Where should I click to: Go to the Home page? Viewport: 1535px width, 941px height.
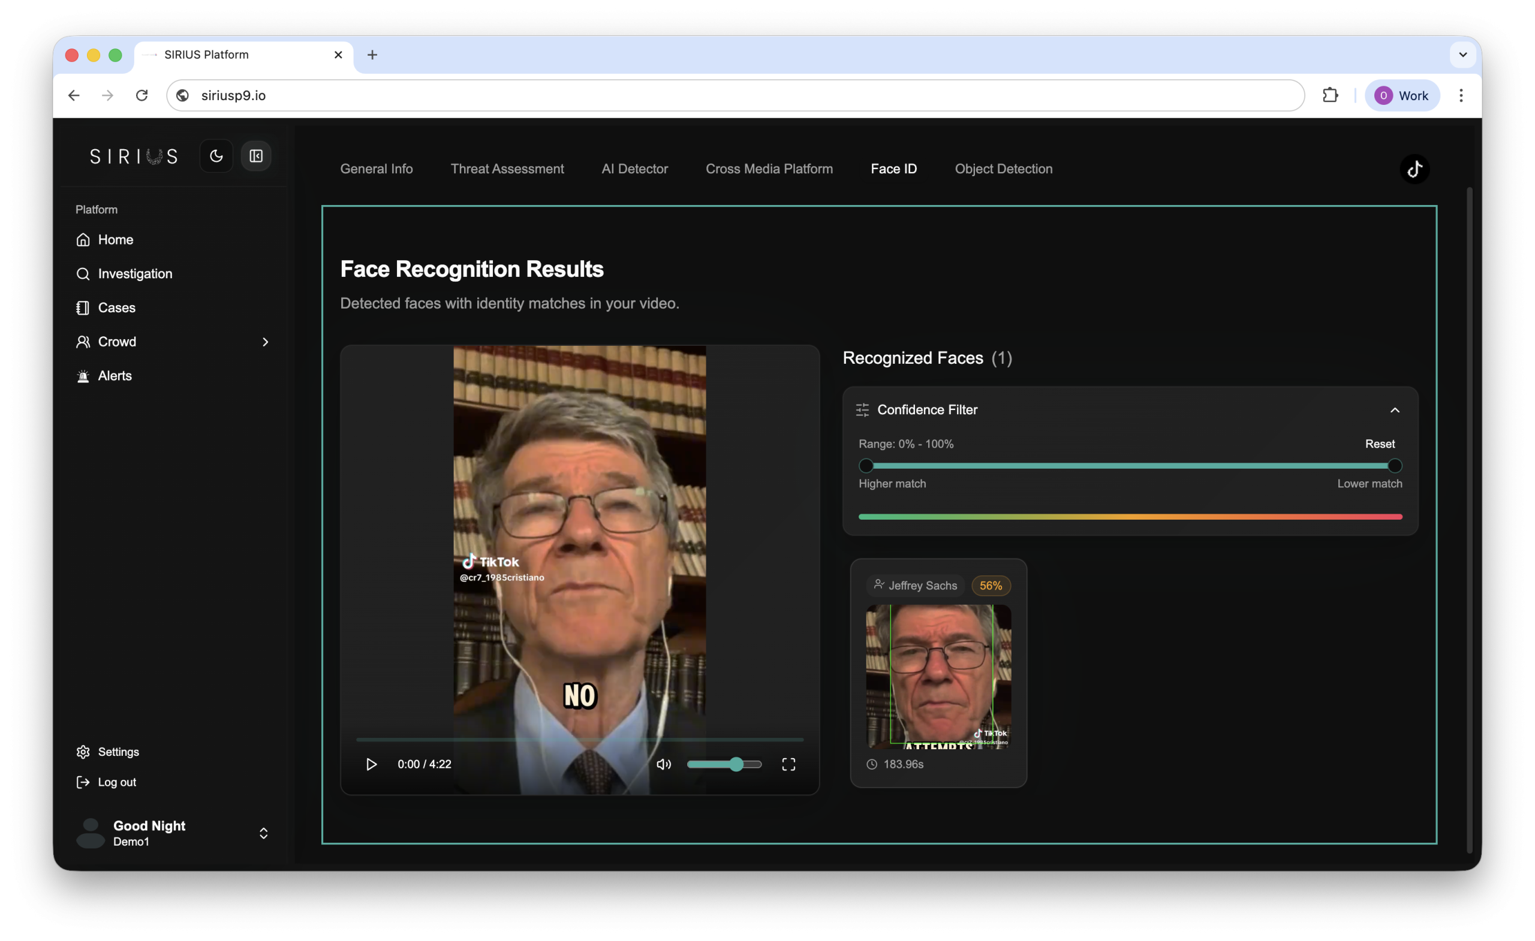pyautogui.click(x=115, y=240)
